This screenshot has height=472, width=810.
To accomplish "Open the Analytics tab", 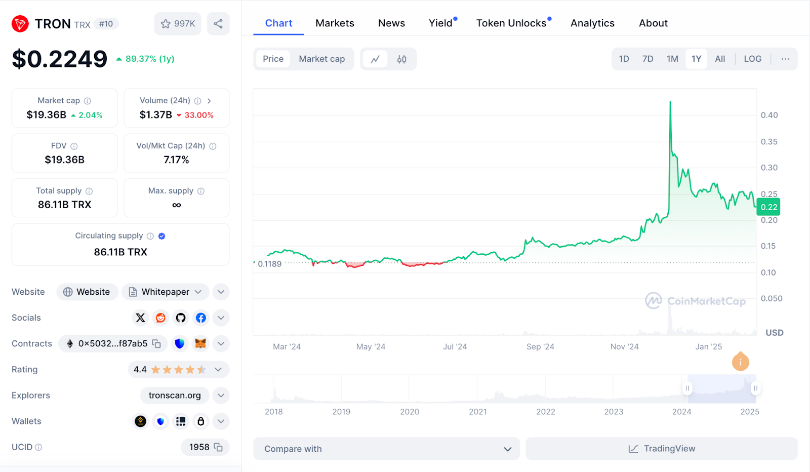I will [592, 23].
